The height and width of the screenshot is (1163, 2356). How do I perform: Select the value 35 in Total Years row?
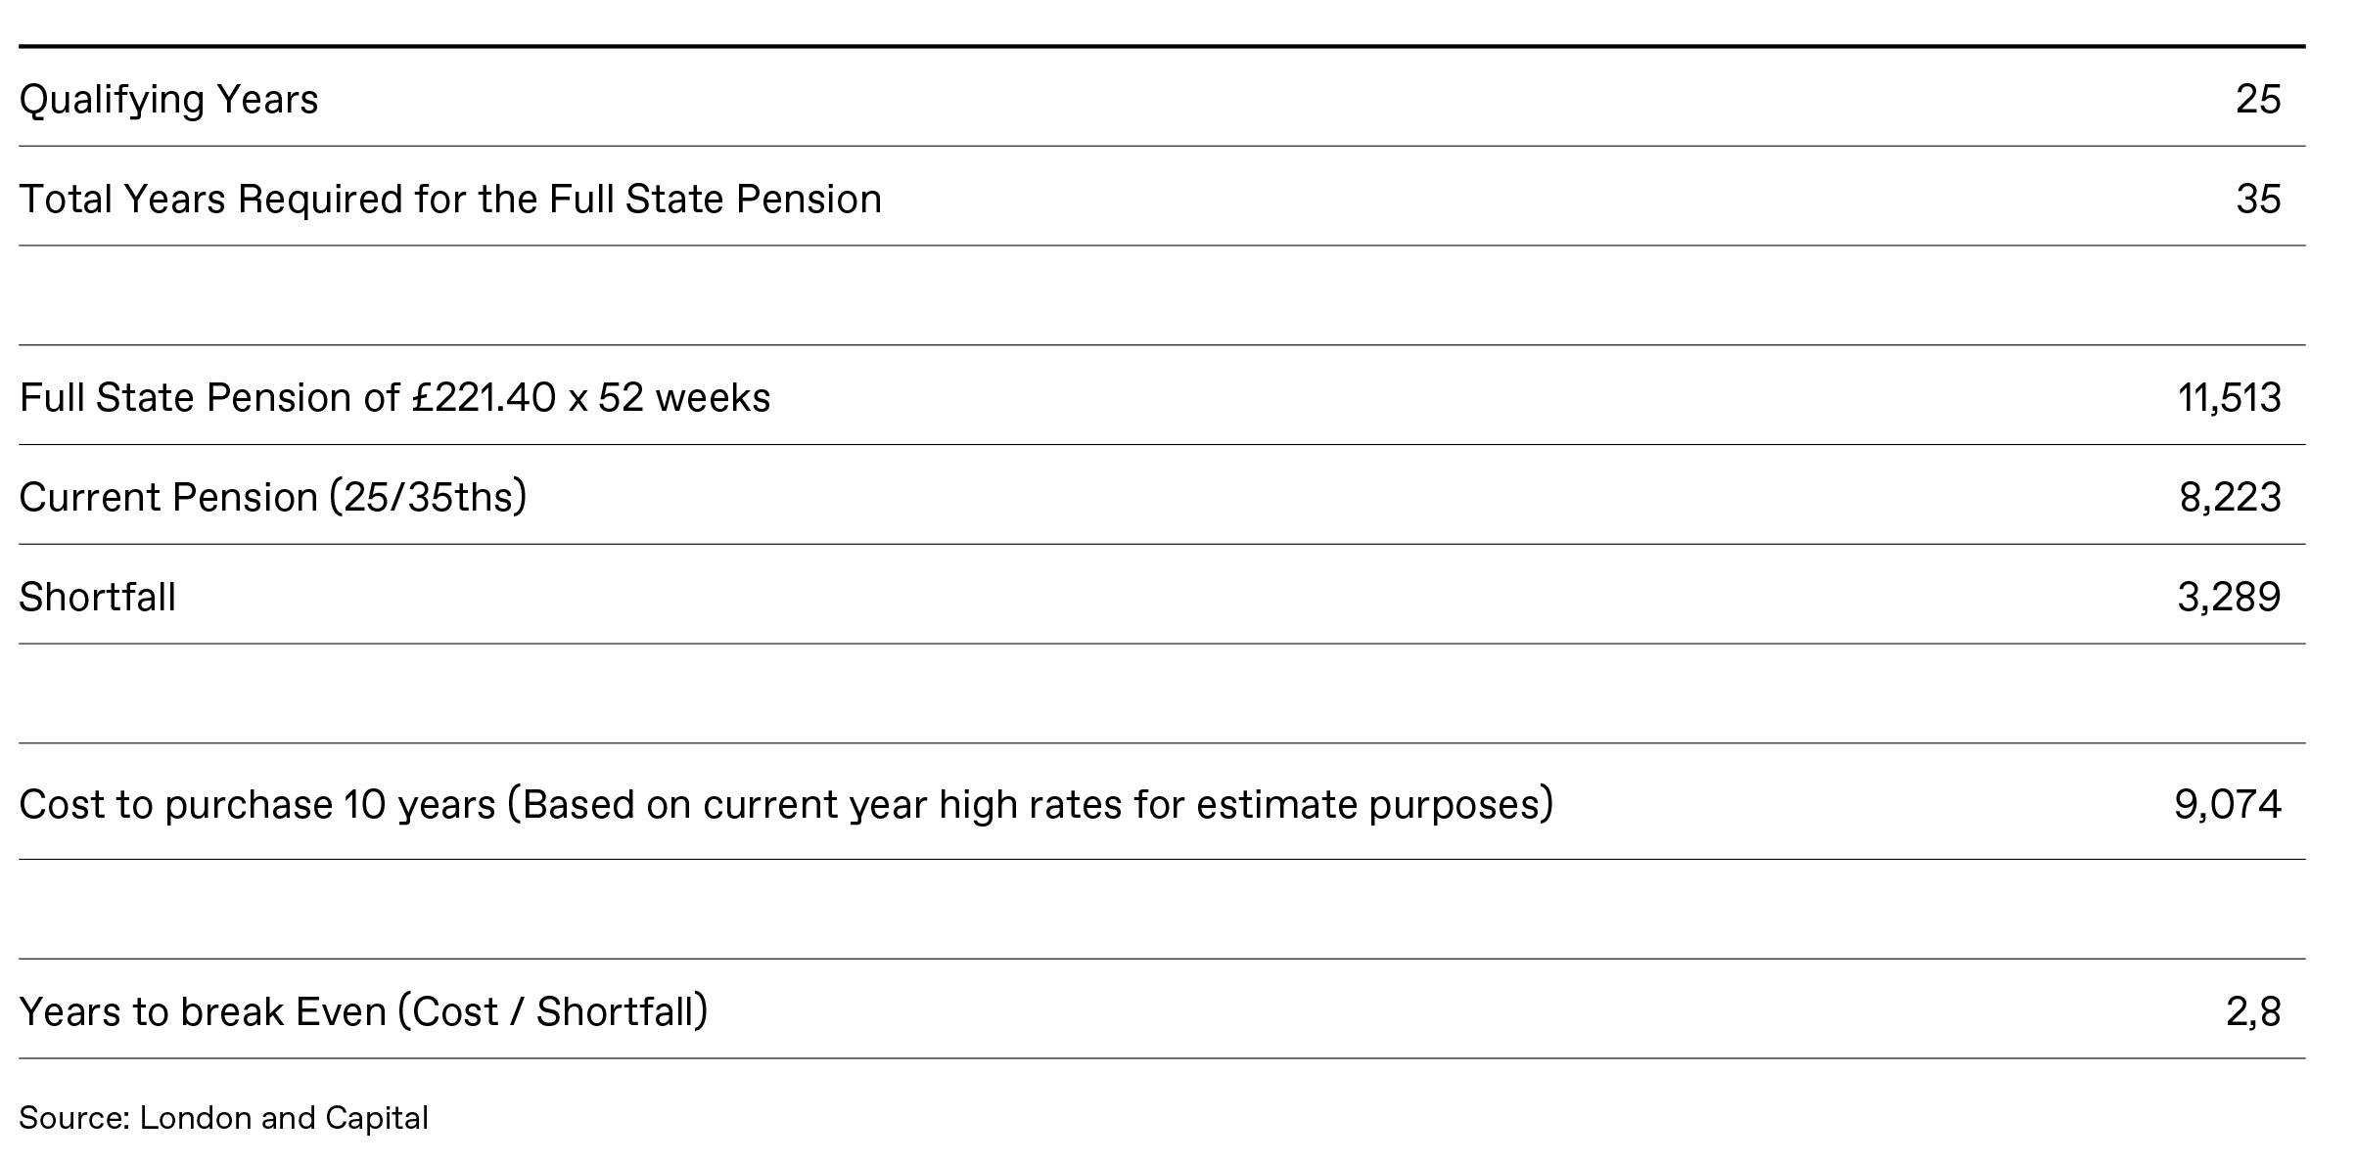tap(2258, 200)
